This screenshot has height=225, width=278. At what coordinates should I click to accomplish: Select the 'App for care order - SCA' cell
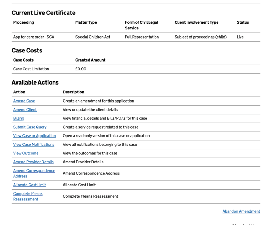click(x=34, y=37)
